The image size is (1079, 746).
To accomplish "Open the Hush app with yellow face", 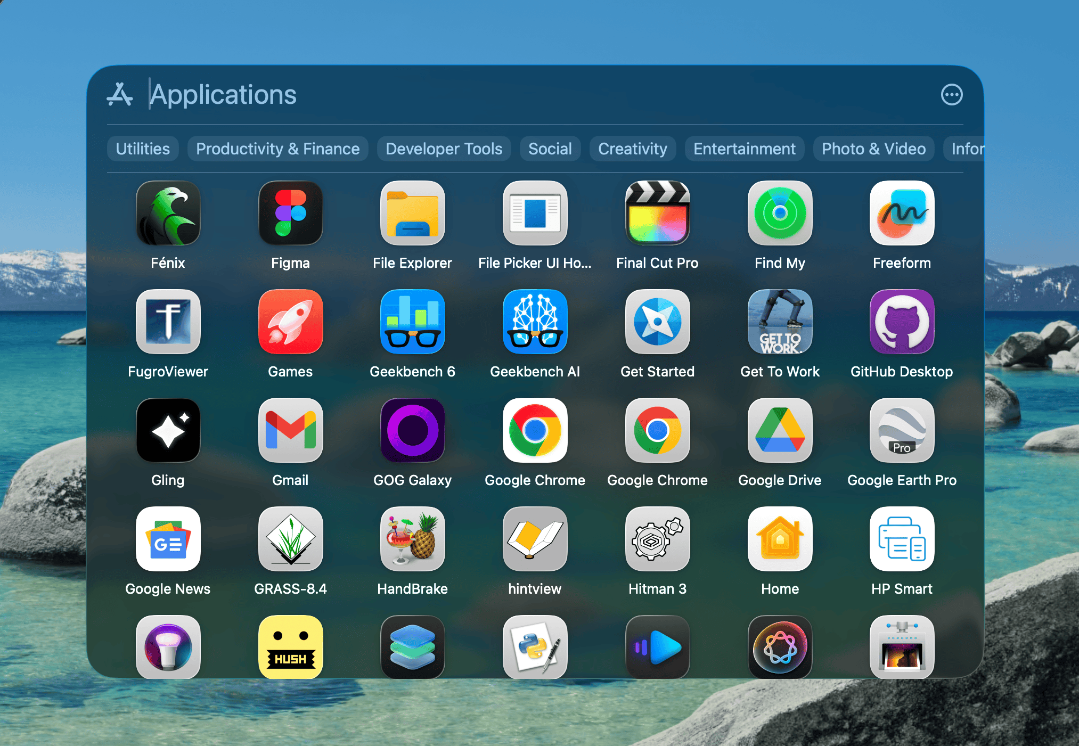I will point(290,647).
